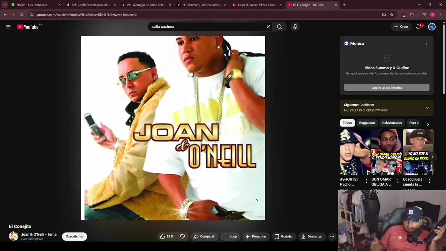Close the El Conejito YouTube tab
446x251 pixels.
tap(336, 5)
